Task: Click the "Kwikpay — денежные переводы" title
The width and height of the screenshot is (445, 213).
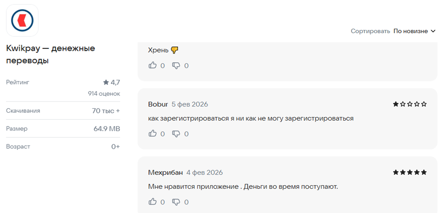Action: 51,54
